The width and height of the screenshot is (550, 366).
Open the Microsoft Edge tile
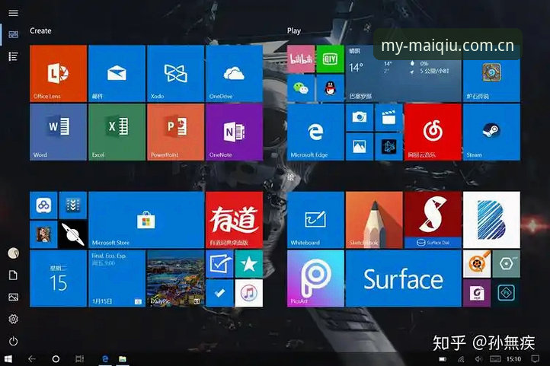point(315,132)
